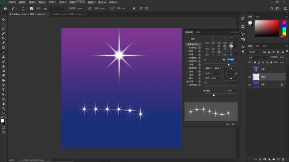
Task: Select the Elliptical Marquee tool
Action: [3, 24]
